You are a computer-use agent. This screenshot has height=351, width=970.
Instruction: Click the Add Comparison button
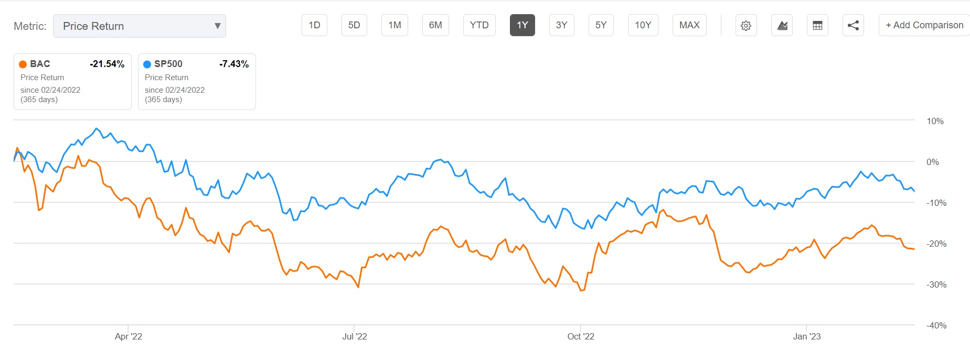click(924, 25)
